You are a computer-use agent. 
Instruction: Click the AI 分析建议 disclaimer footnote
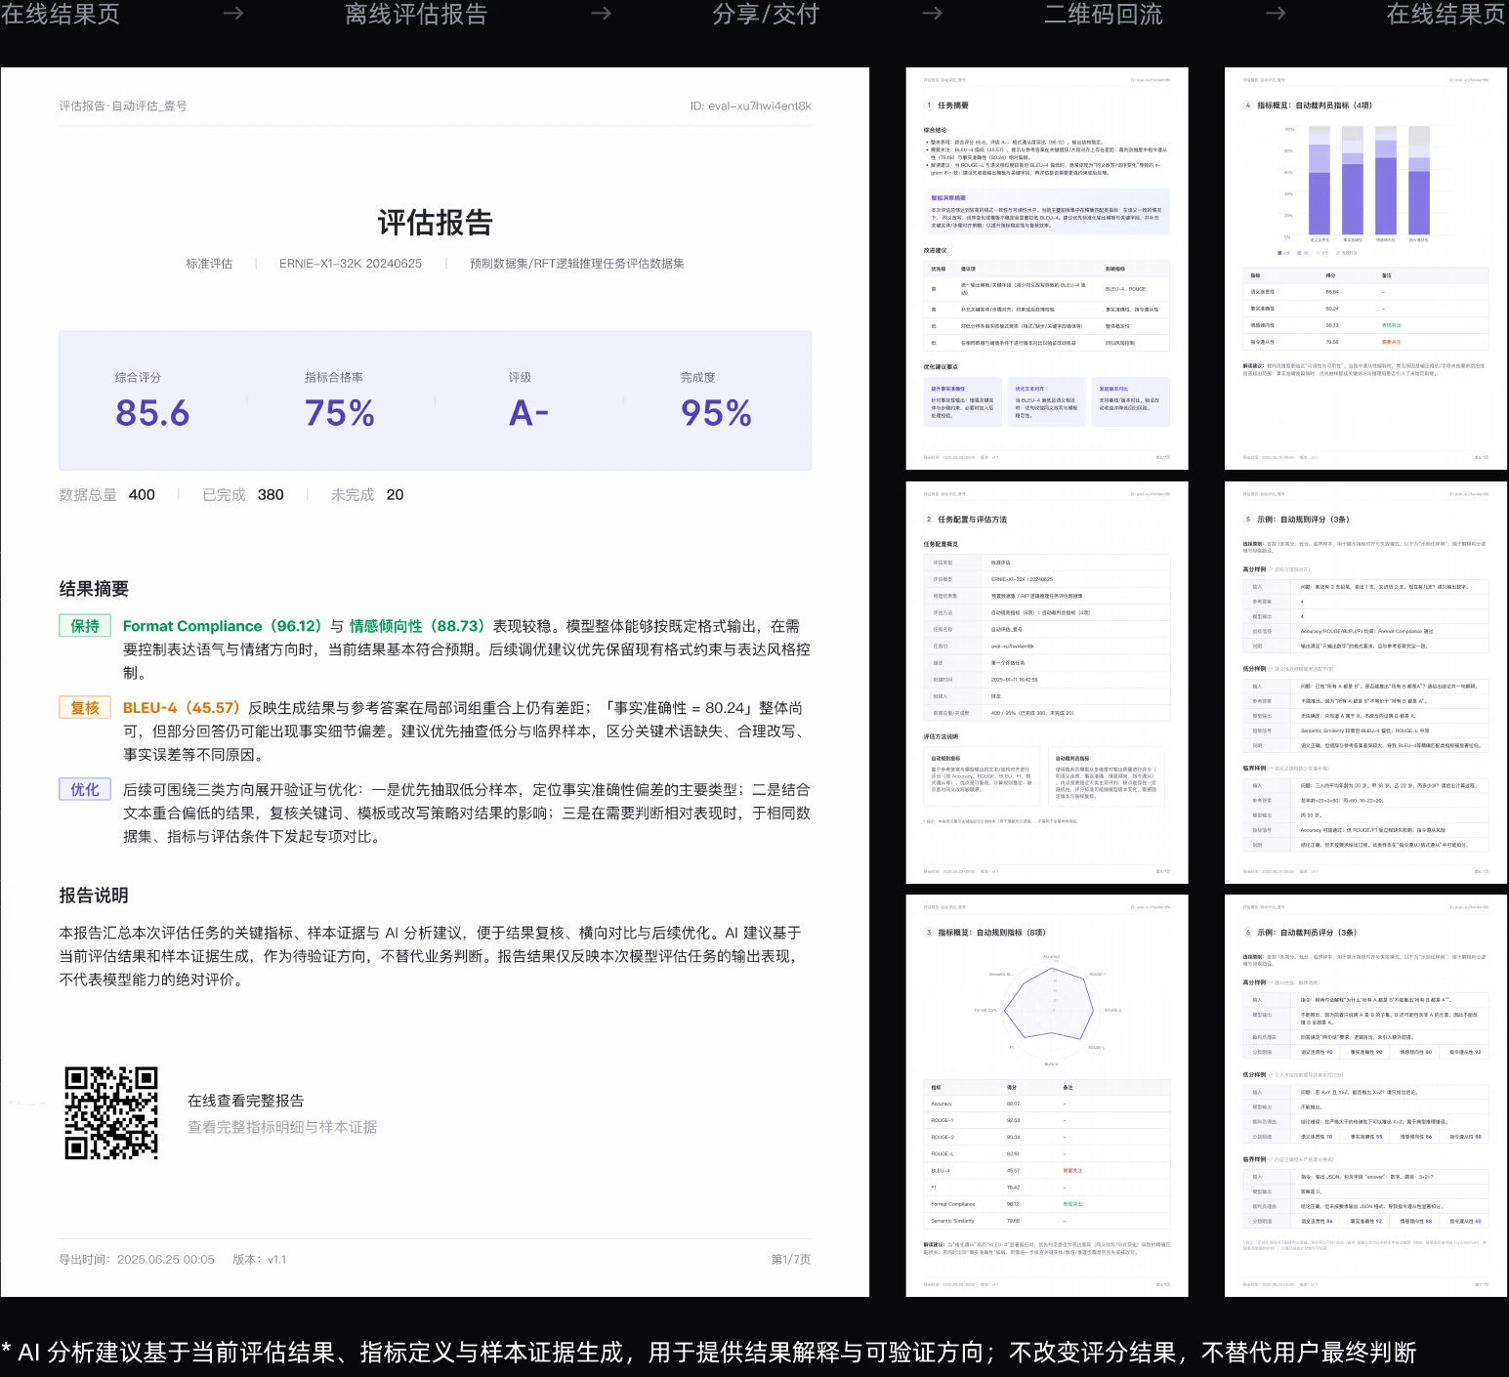tap(709, 1353)
